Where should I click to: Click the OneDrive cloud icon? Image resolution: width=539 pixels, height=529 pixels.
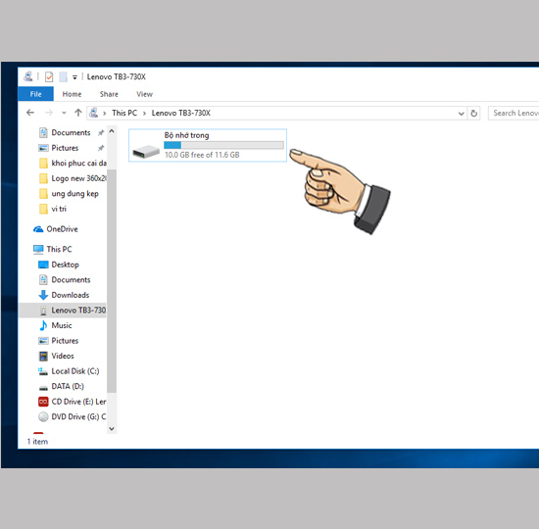click(38, 229)
